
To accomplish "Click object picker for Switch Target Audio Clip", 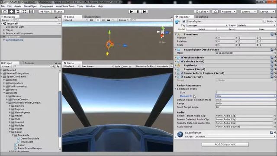I will point(275,116).
